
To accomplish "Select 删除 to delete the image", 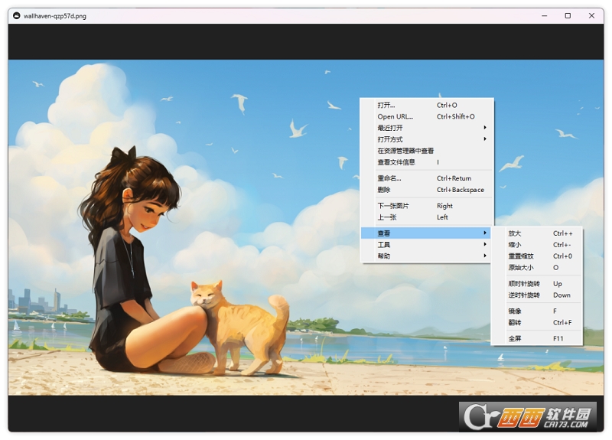I will [x=427, y=190].
